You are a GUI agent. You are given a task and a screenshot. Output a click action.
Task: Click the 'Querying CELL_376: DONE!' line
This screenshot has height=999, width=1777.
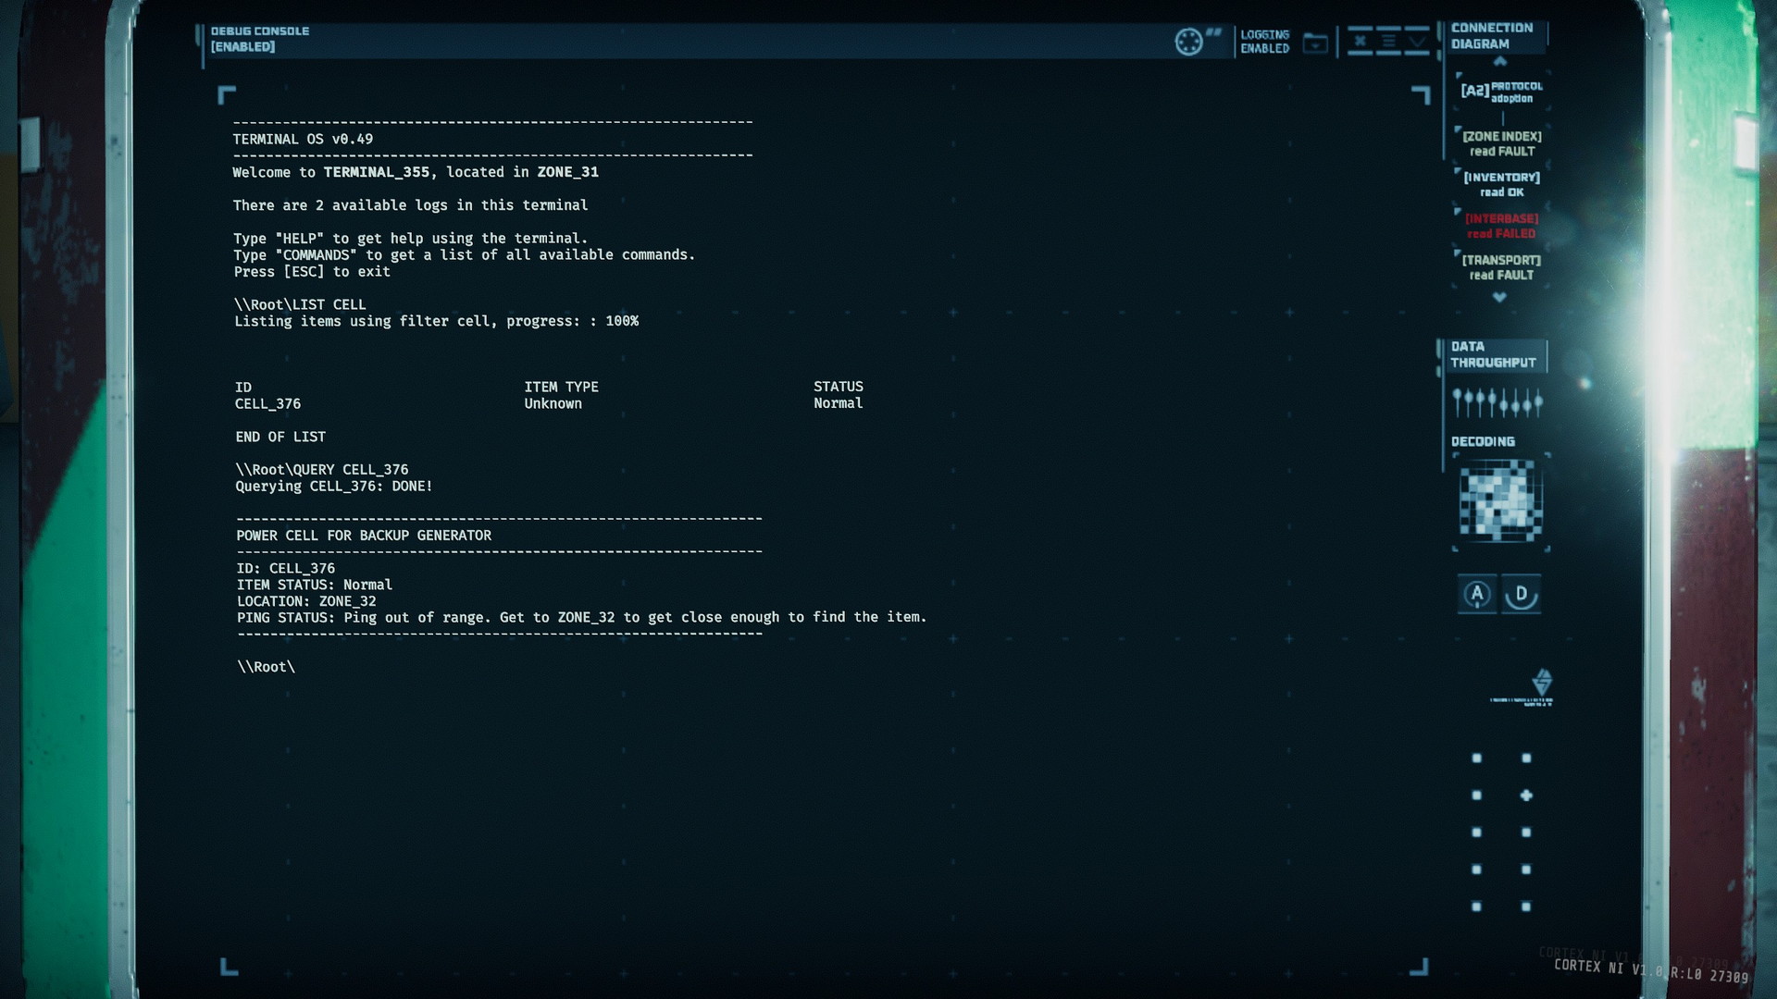pyautogui.click(x=333, y=487)
